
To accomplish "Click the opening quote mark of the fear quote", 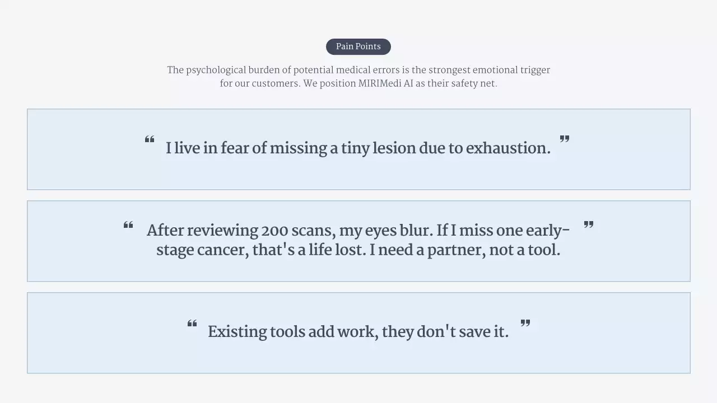I will [150, 140].
